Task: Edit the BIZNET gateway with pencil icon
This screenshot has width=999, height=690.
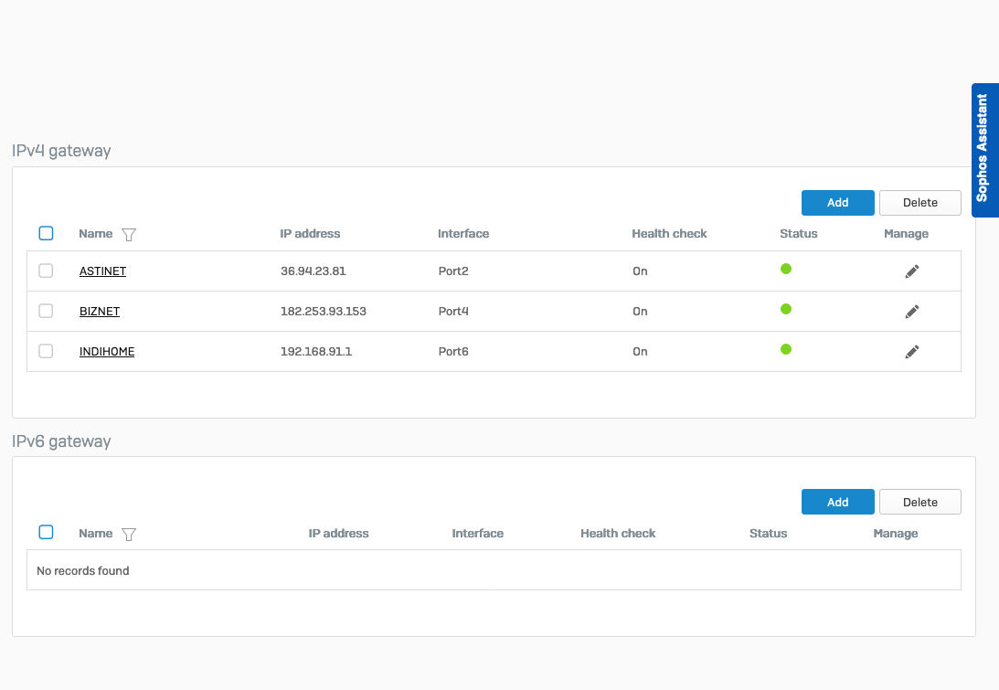Action: click(912, 312)
